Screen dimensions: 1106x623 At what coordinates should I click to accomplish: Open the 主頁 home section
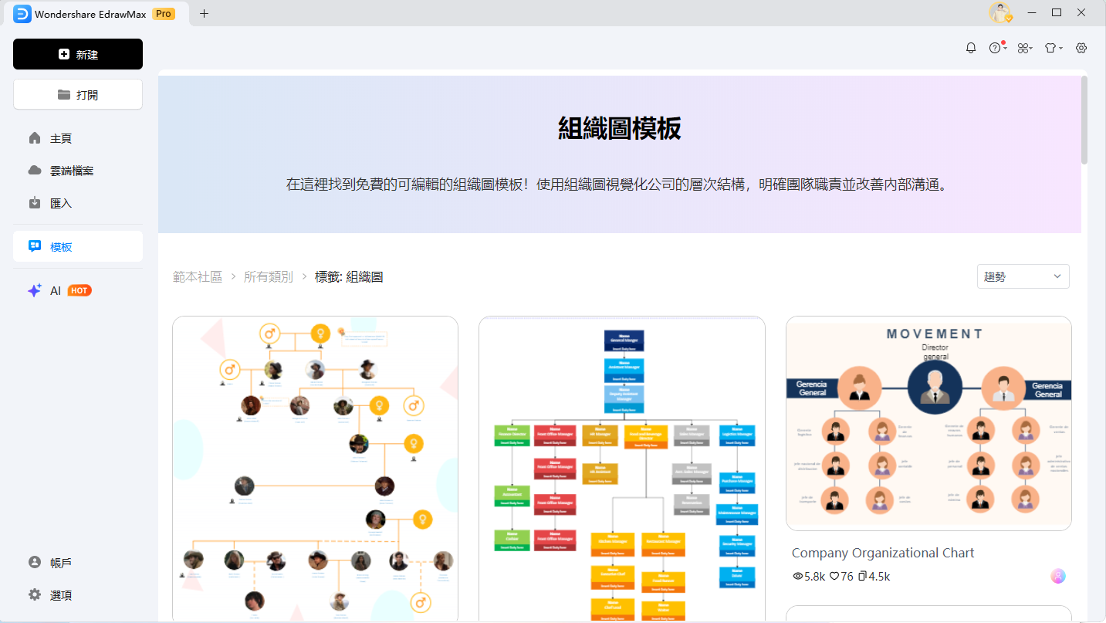pos(60,138)
